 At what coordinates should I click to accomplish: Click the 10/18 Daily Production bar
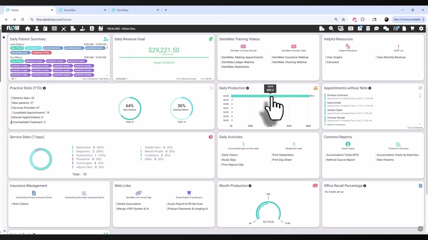(270, 96)
